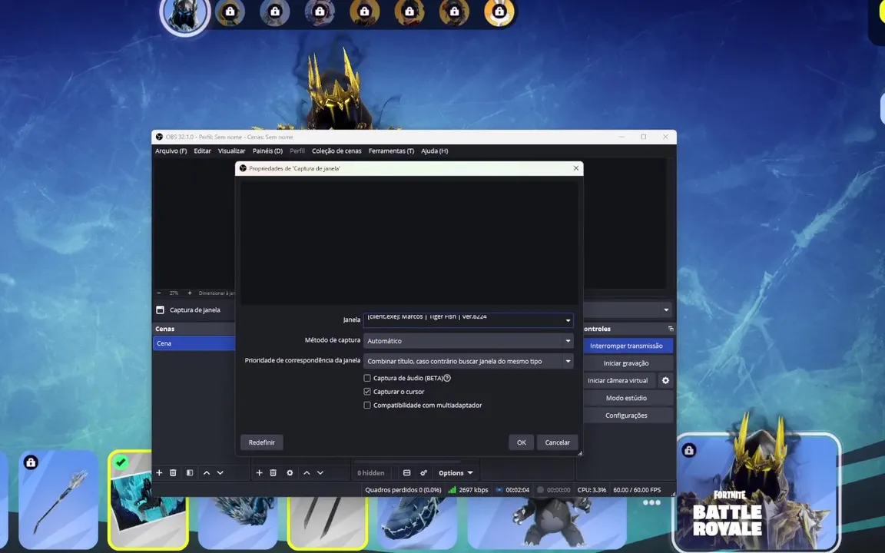Open the Arquivo (F) menu
The height and width of the screenshot is (553, 885).
tap(171, 151)
